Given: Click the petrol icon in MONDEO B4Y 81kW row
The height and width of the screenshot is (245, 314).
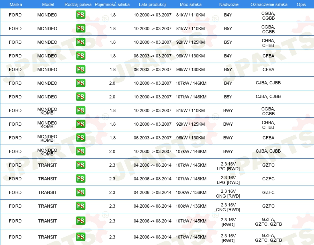Looking at the screenshot, I should 80,15.
